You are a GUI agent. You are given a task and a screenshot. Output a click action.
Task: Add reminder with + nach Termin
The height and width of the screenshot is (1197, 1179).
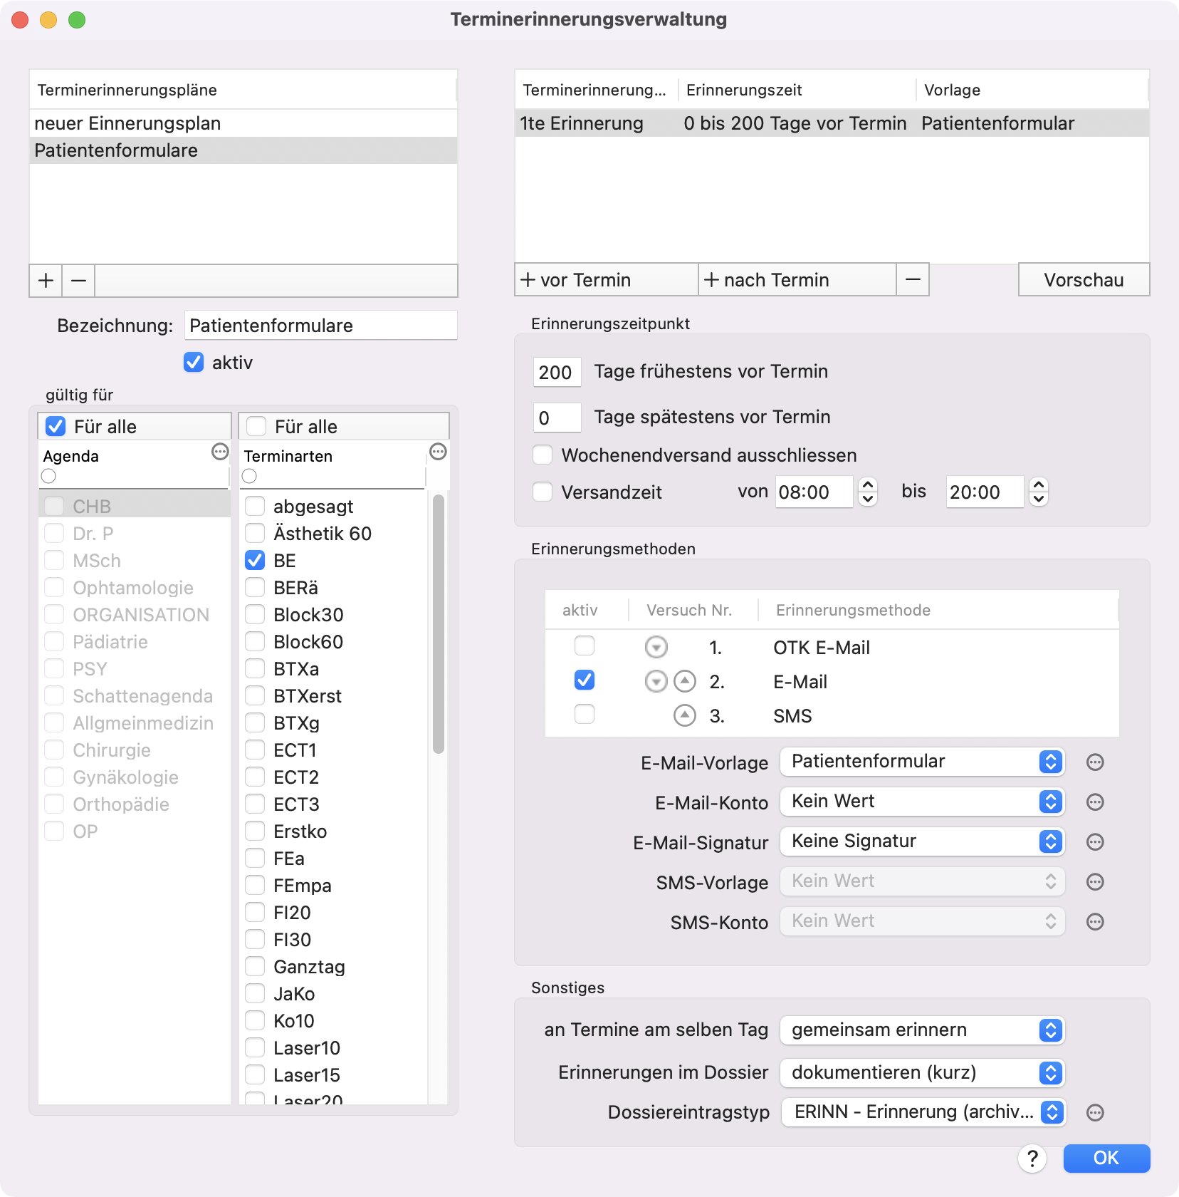797,279
